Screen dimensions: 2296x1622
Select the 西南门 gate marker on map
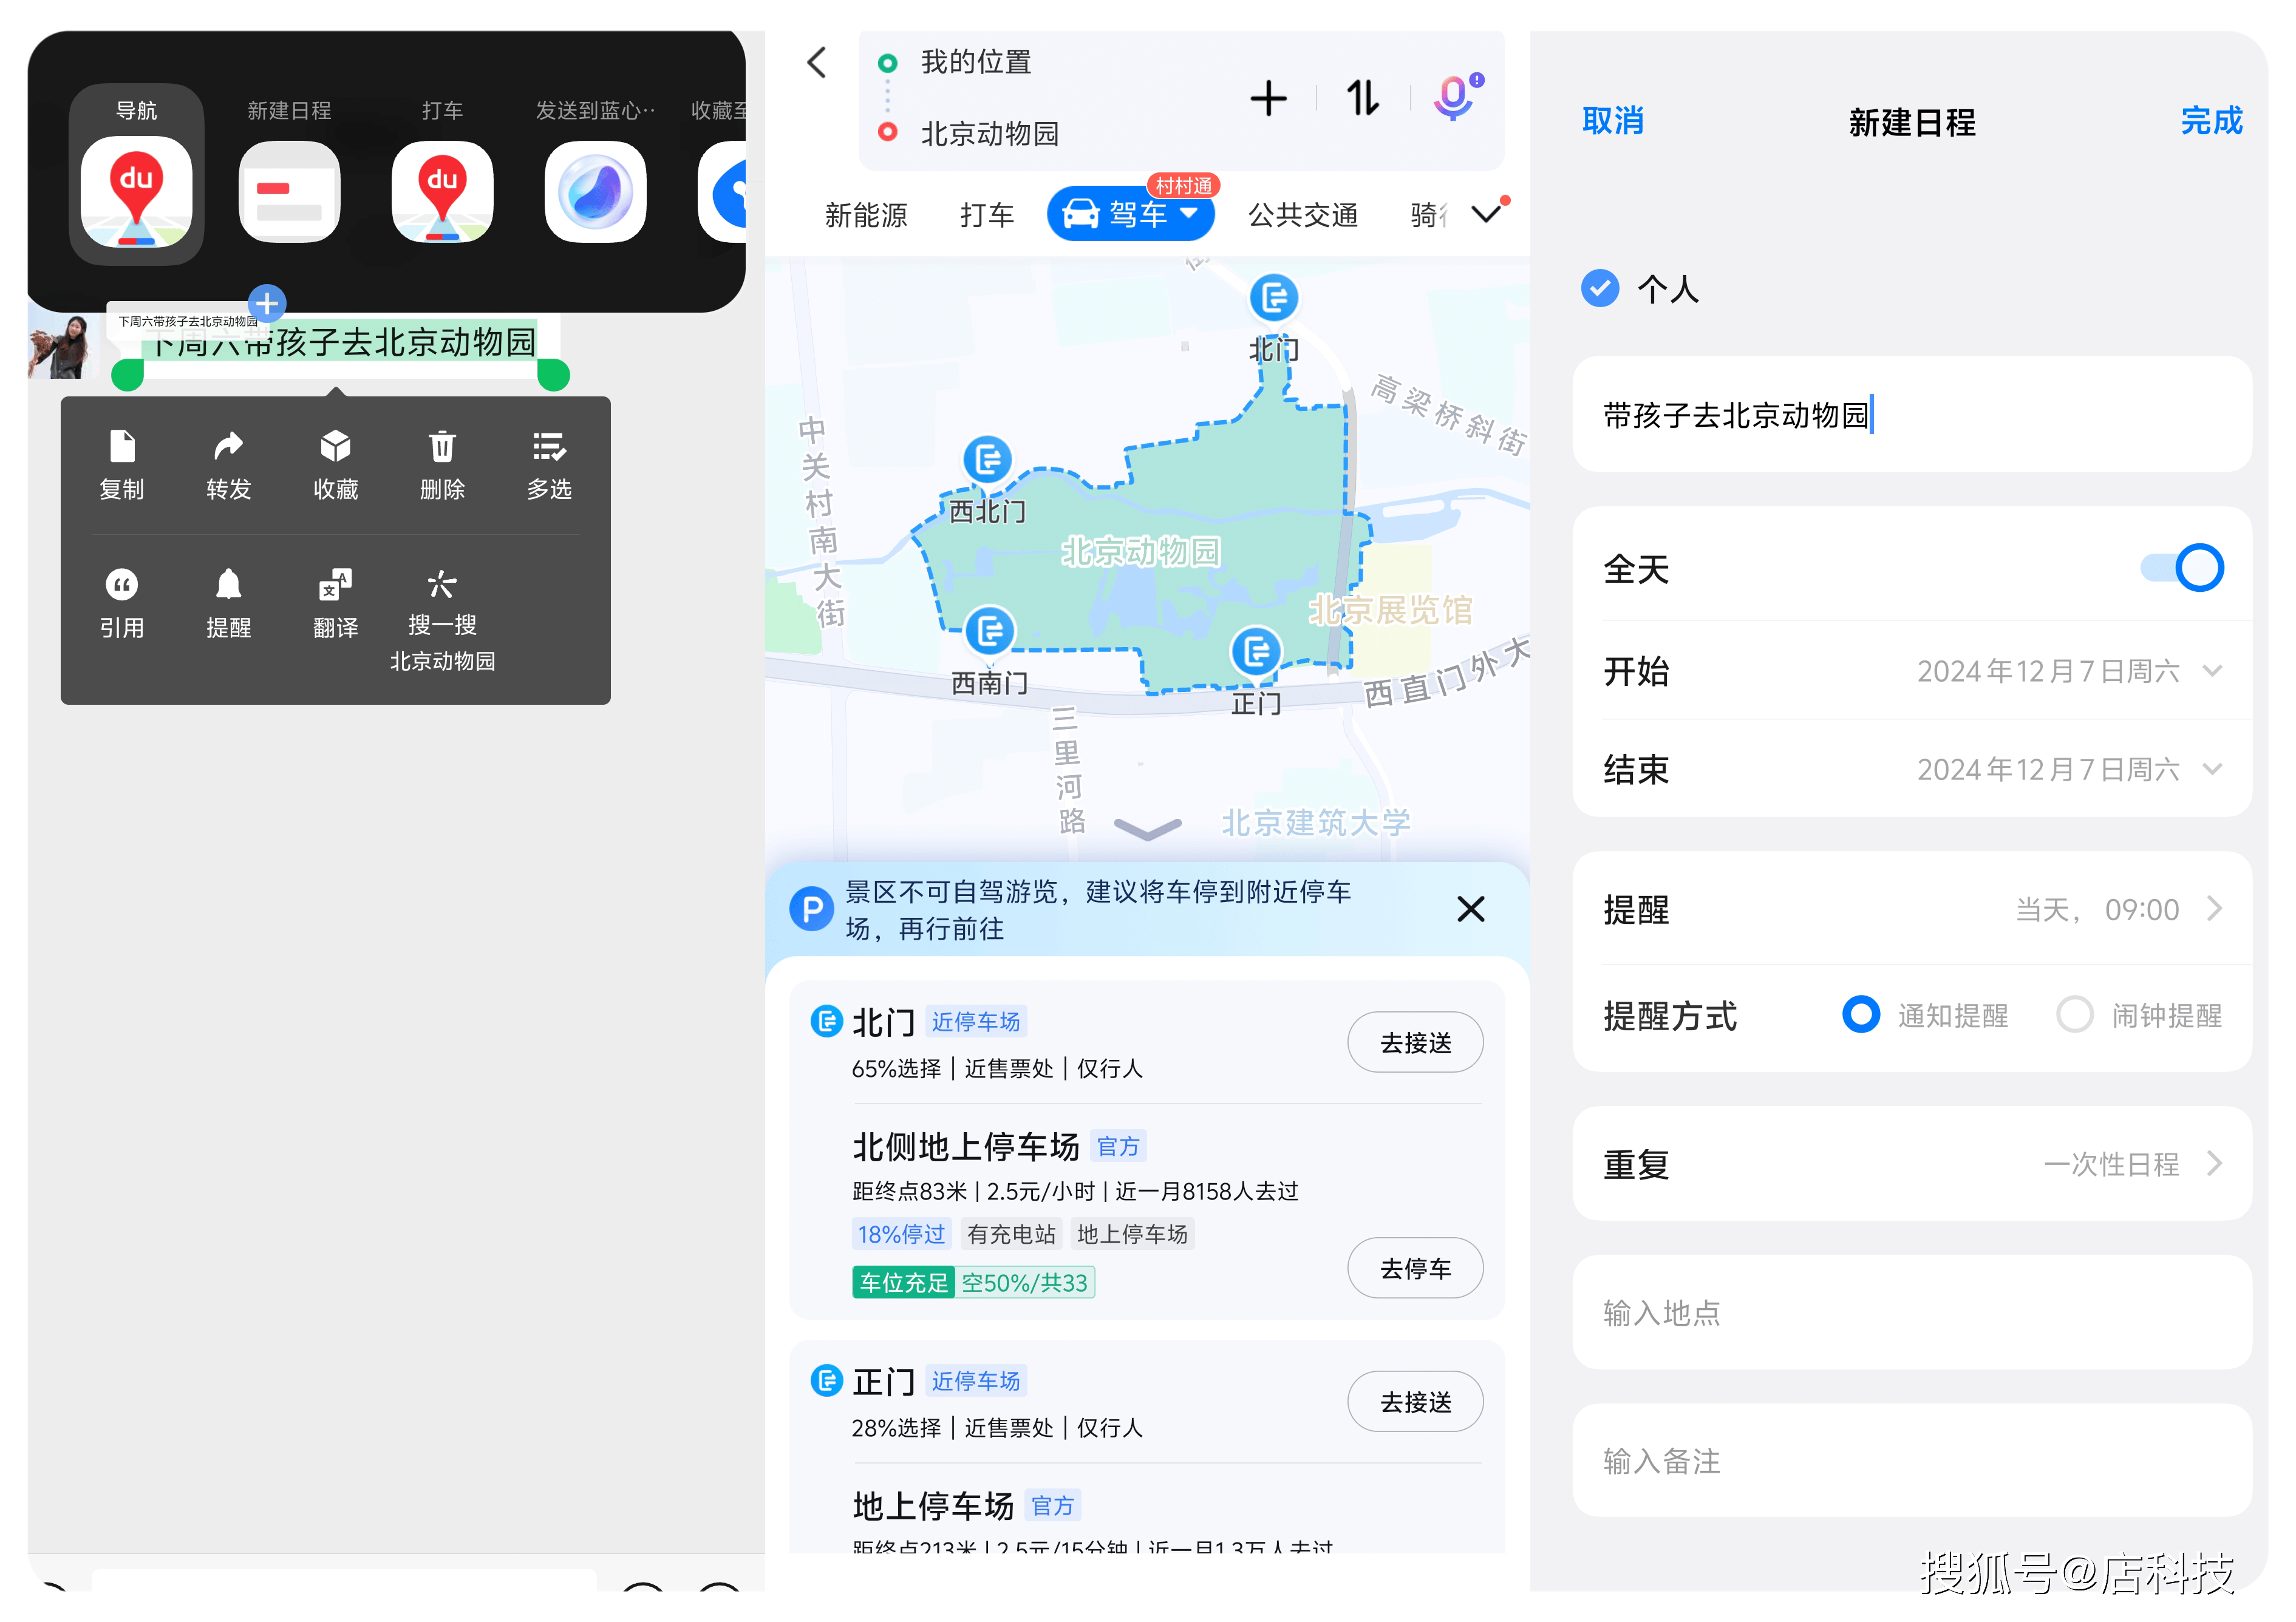click(990, 631)
